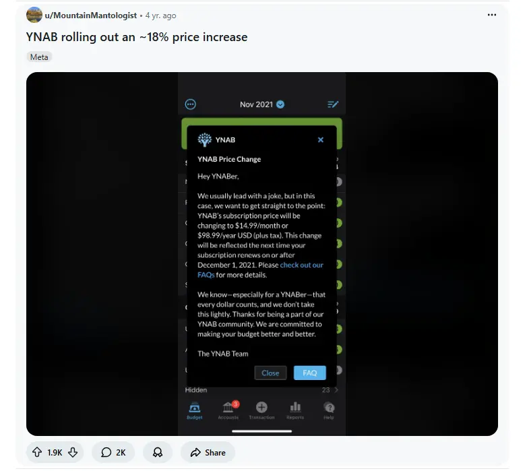Follow the 'check out our FAQs' link
525x471 pixels.
point(261,270)
